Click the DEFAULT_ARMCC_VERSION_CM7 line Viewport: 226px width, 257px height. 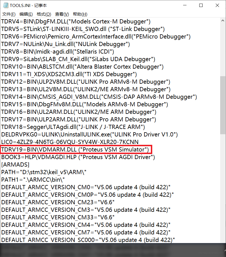(x=86, y=232)
